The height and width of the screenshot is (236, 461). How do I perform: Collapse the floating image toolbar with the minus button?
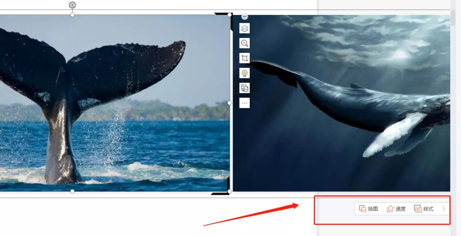click(245, 17)
